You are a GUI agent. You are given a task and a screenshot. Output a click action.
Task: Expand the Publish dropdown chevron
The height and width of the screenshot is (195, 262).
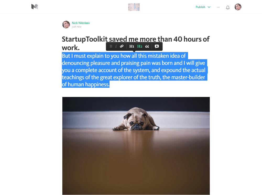click(209, 7)
